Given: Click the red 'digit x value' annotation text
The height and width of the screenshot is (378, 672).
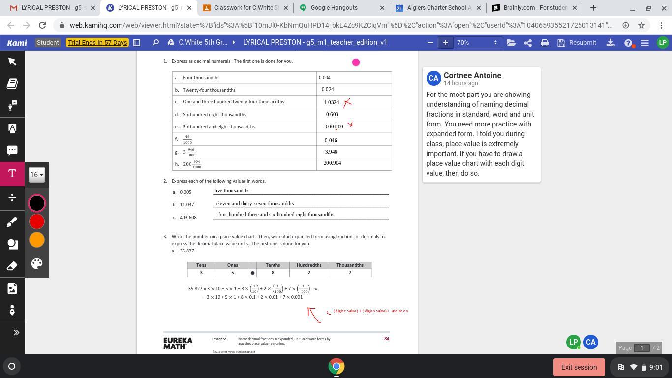Looking at the screenshot, I should tap(371, 311).
